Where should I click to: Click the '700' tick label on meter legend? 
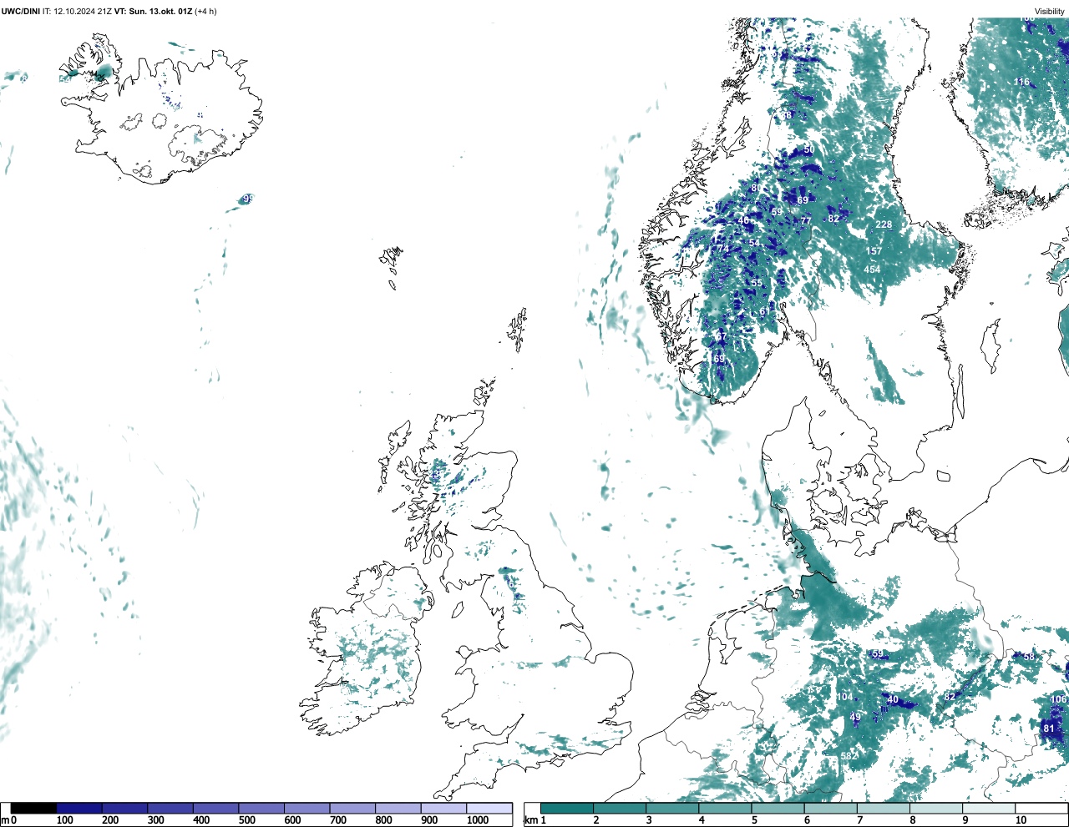click(338, 820)
